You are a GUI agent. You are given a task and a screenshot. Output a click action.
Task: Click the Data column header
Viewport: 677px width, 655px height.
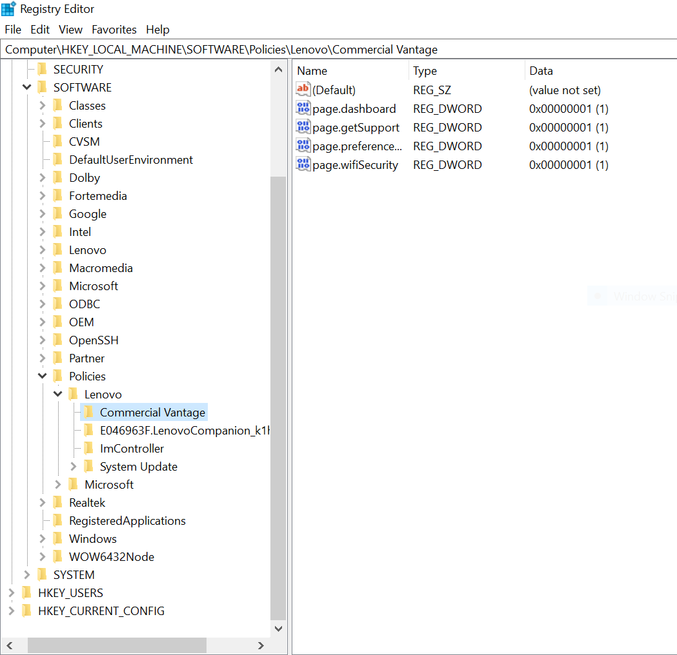[601, 71]
